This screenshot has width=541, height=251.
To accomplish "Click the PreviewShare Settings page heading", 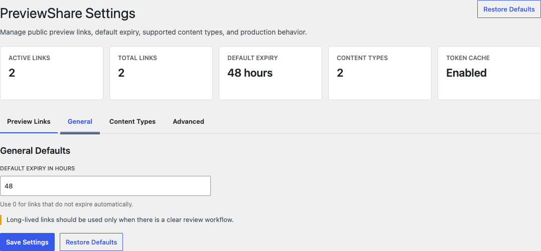I will [68, 14].
